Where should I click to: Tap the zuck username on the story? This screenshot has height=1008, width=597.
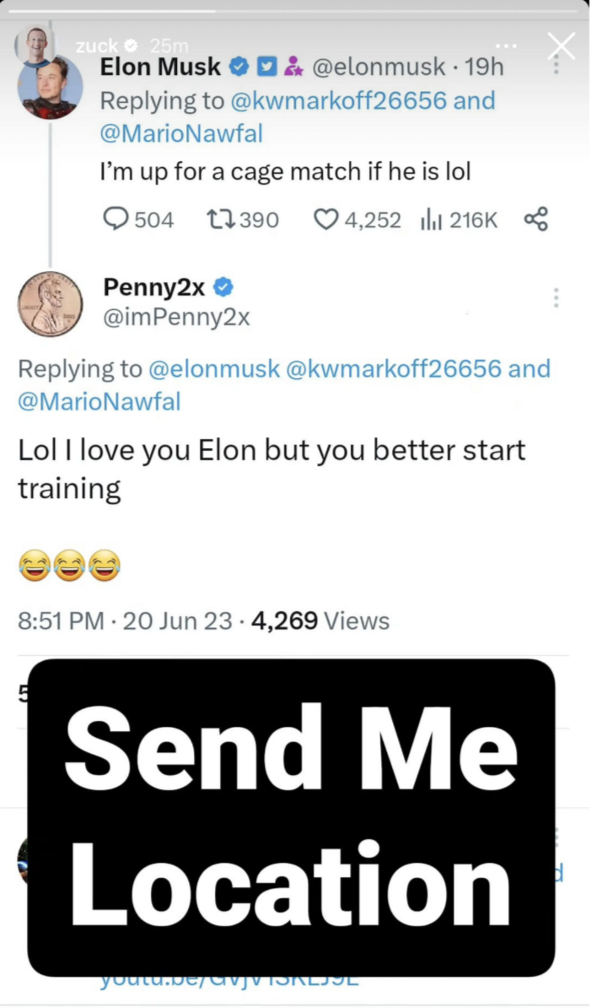pos(97,45)
